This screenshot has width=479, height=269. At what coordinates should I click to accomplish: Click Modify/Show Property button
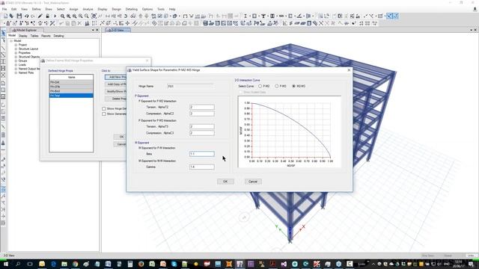(x=116, y=91)
